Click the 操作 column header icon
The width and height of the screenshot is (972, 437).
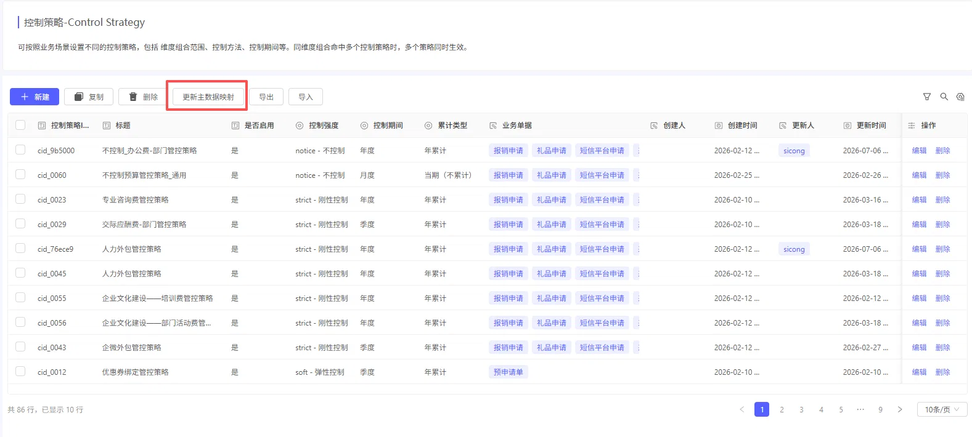click(912, 126)
